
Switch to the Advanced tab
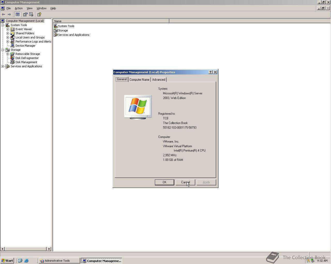click(x=159, y=80)
